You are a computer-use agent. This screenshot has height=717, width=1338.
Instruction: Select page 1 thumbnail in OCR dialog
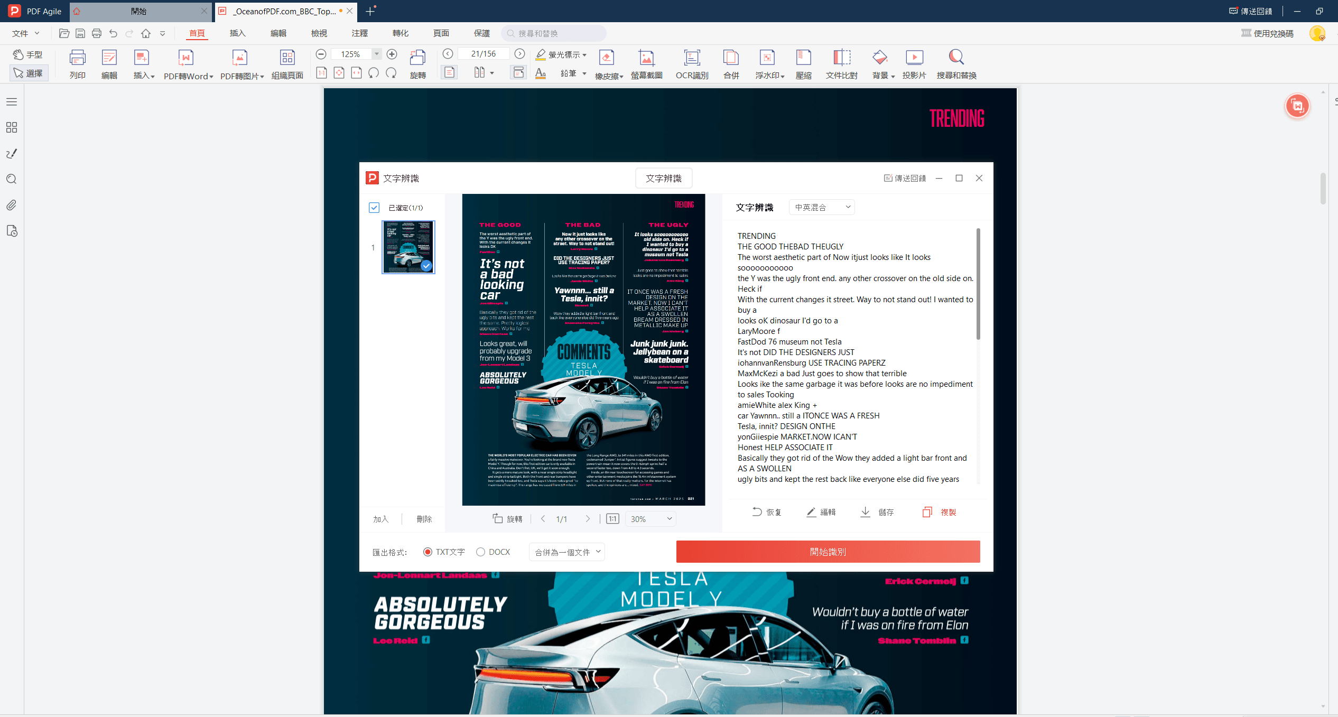[x=408, y=247]
